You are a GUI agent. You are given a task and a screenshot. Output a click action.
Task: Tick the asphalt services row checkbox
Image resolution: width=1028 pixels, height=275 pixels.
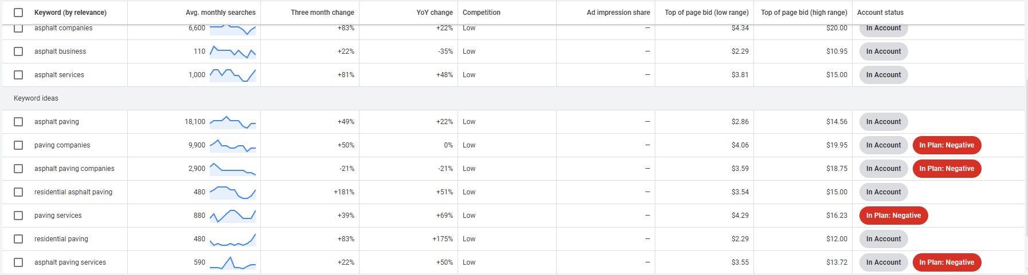click(x=18, y=75)
